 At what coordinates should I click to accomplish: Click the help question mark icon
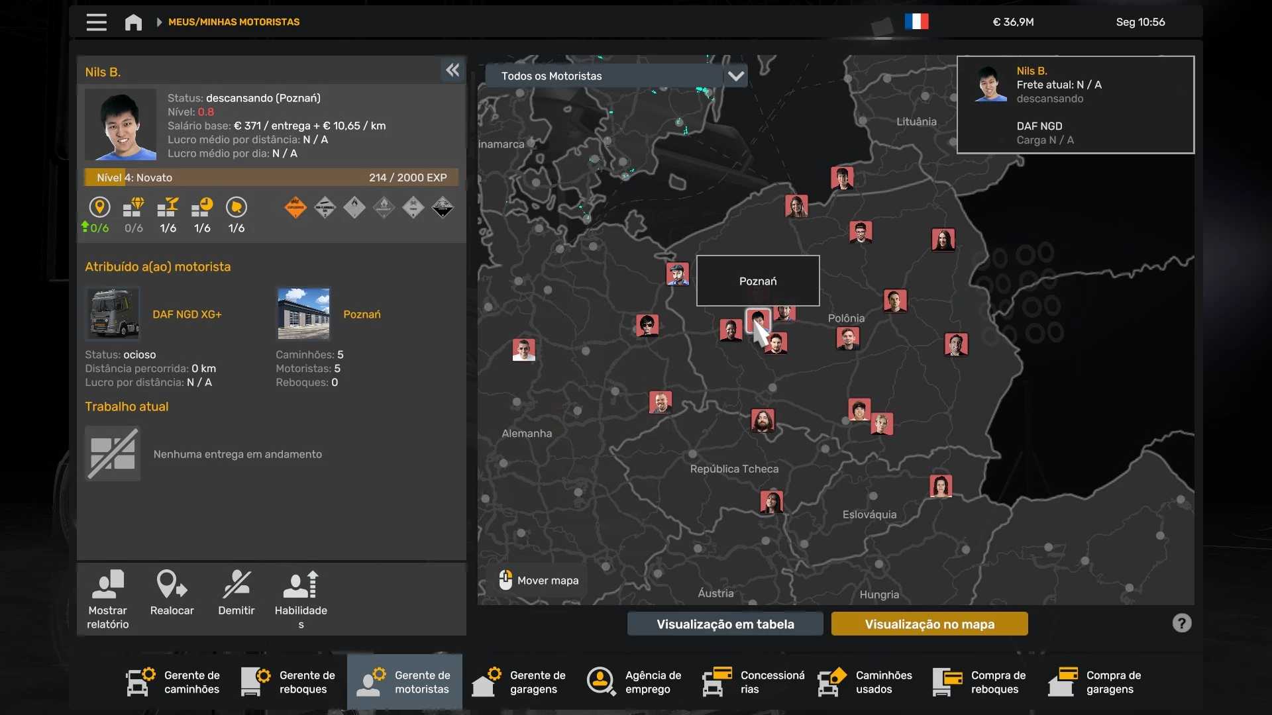tap(1181, 623)
